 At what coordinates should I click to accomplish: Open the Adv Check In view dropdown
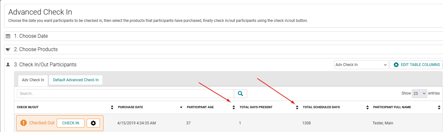point(361,65)
